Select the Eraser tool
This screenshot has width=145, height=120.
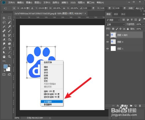coord(4,40)
